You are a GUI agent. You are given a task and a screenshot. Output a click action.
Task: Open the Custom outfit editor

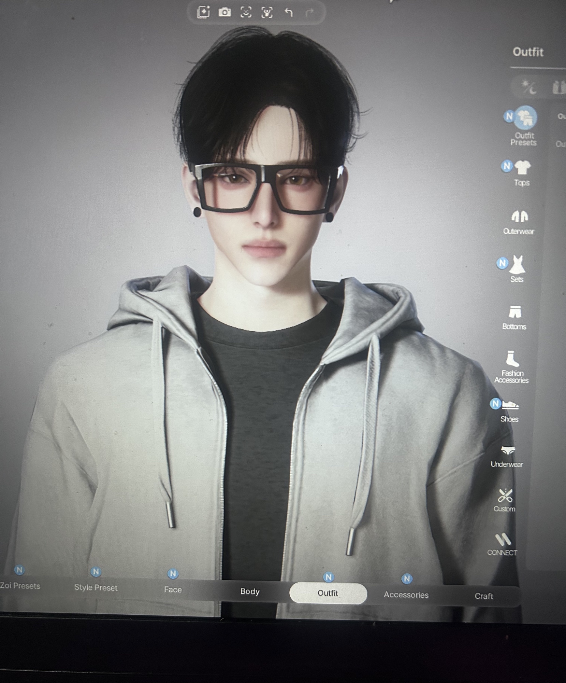click(505, 496)
